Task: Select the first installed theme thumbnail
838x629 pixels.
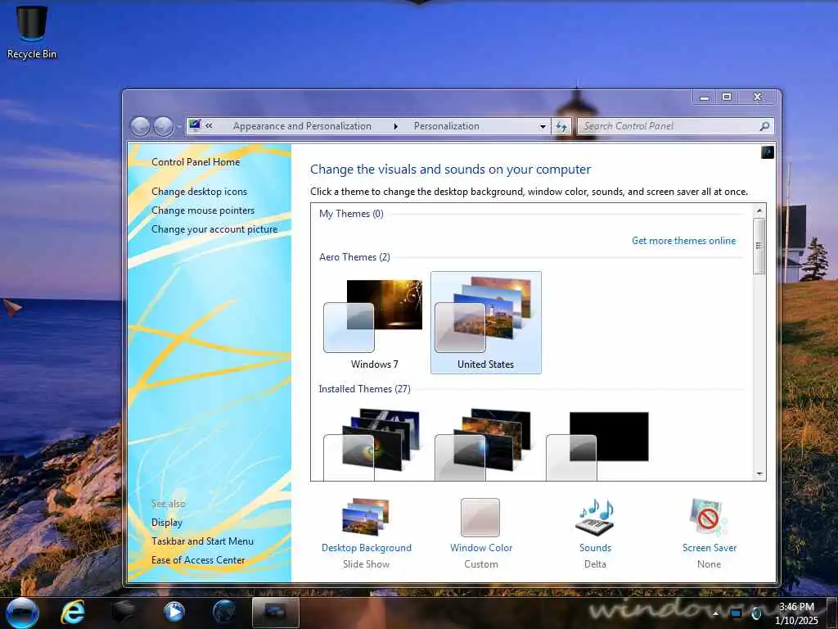Action: 374,444
